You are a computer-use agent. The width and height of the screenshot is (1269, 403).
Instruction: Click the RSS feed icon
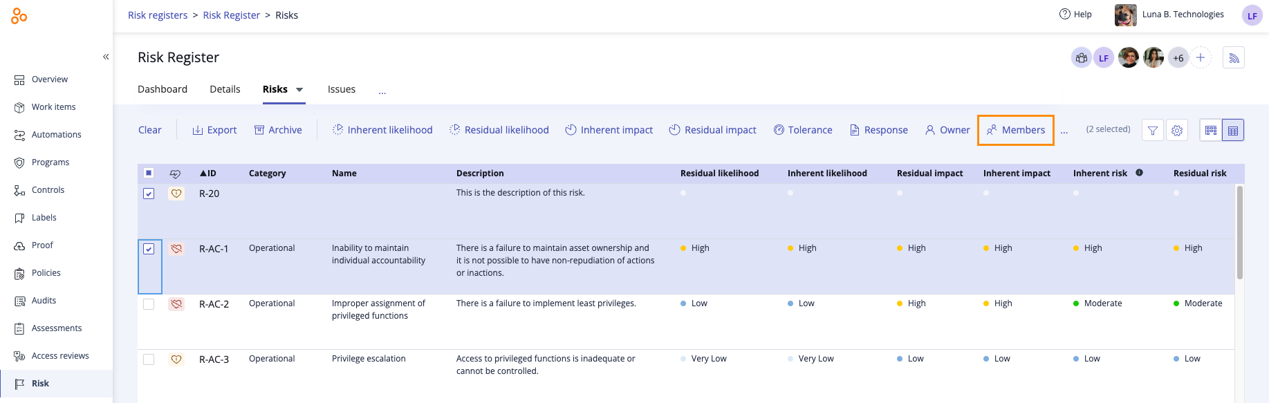coord(1234,58)
